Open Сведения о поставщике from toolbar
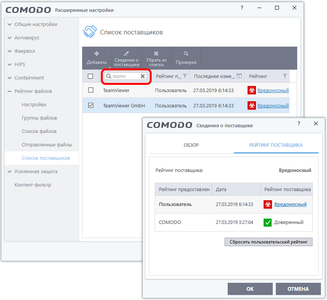 click(x=126, y=58)
